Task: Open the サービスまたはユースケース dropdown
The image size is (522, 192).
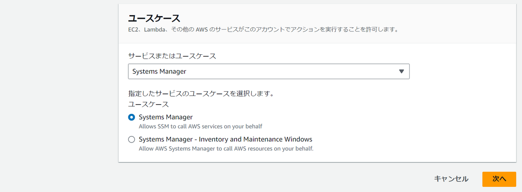Action: tap(269, 72)
